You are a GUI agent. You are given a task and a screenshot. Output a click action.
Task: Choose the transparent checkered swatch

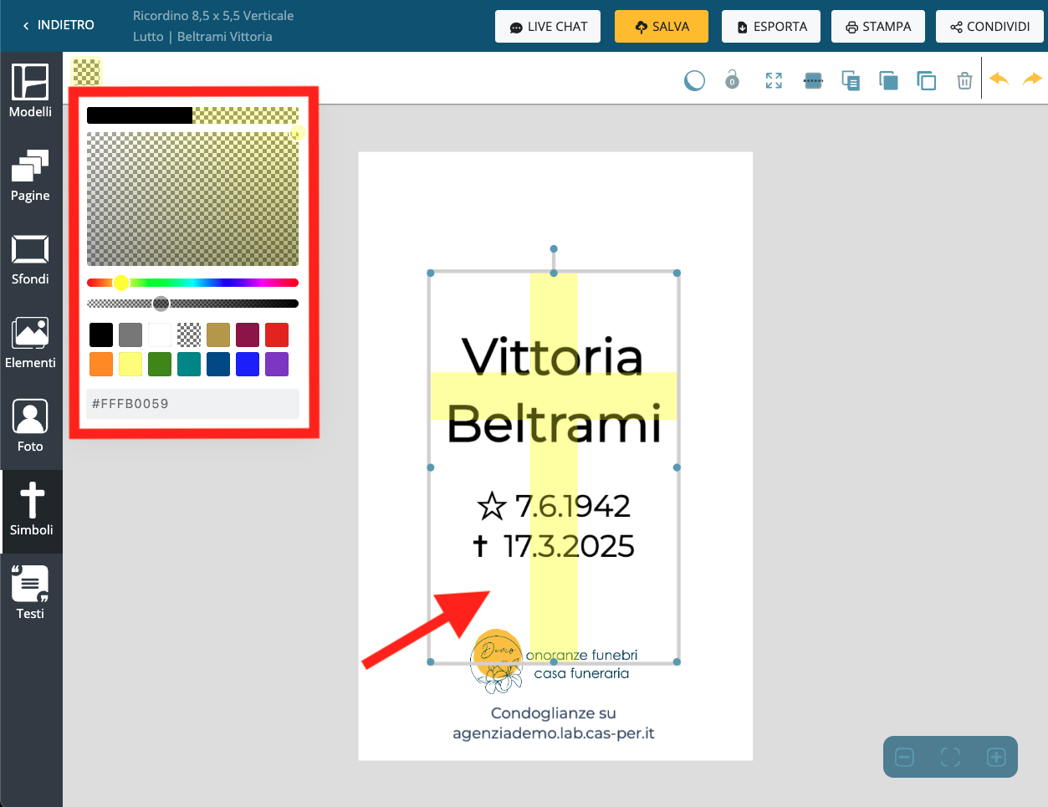[x=189, y=335]
